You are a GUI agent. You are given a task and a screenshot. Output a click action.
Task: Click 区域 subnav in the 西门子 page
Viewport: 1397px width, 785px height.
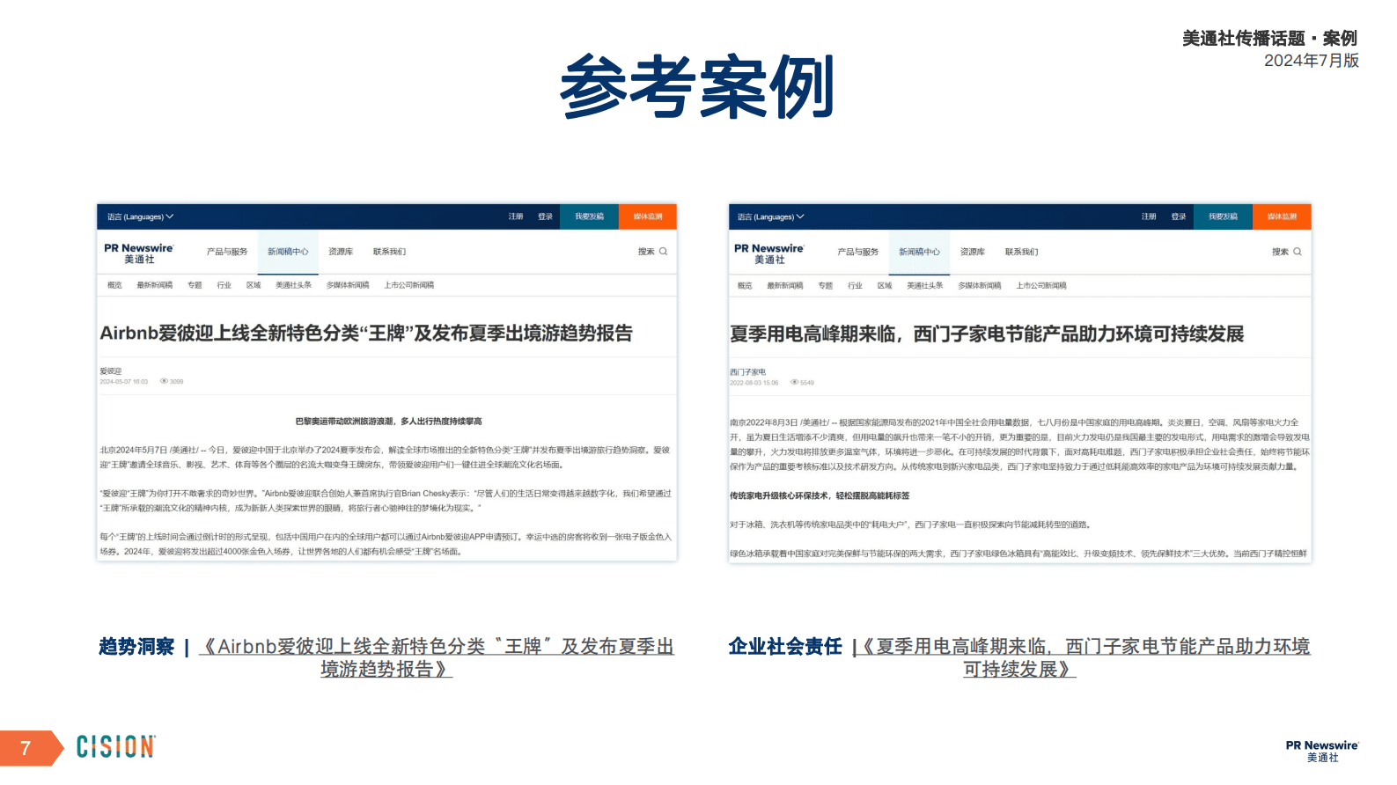click(885, 286)
